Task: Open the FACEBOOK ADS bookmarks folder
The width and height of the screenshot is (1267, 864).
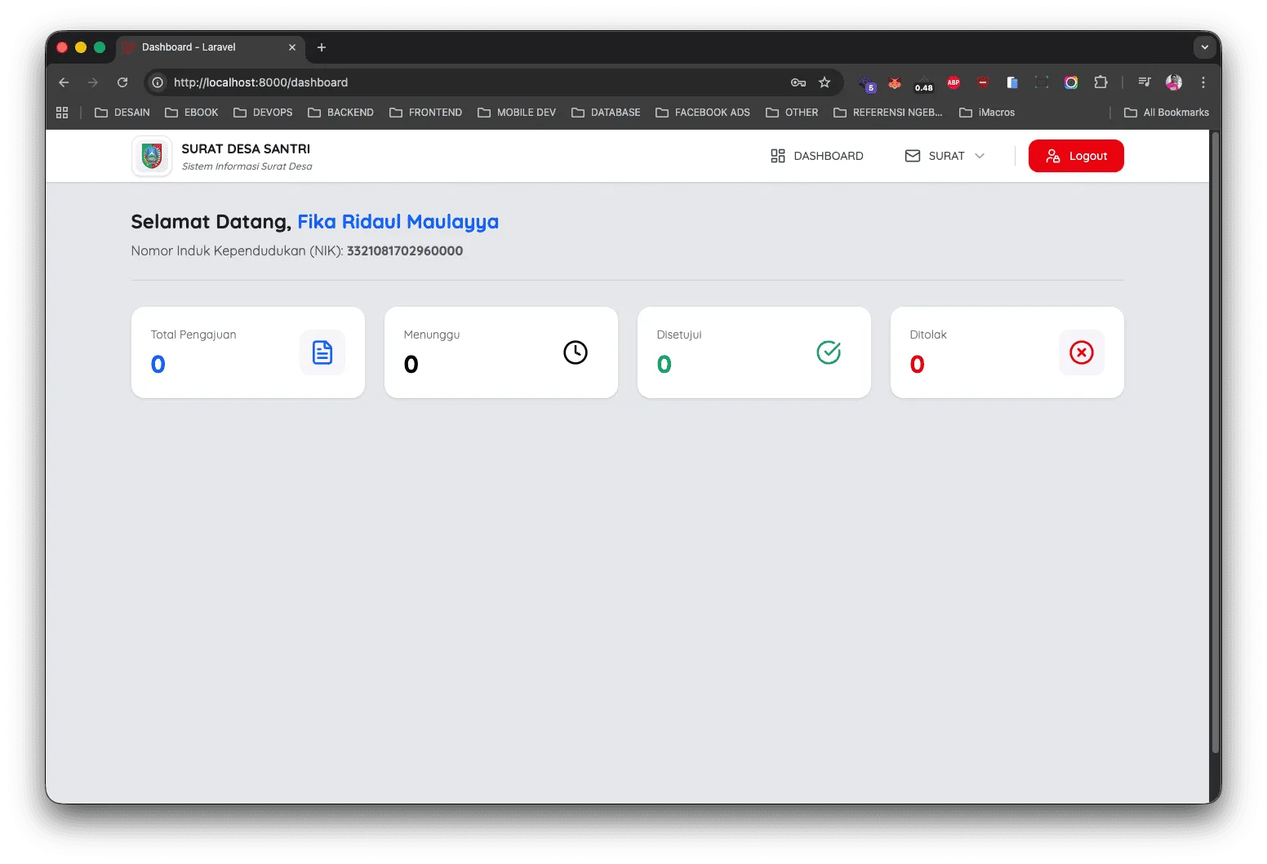Action: (703, 113)
